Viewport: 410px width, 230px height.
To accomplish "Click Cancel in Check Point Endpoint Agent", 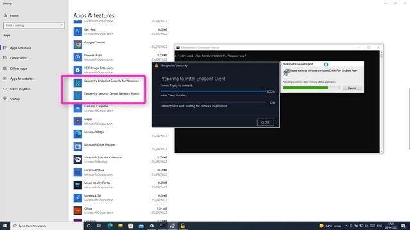I will pyautogui.click(x=352, y=88).
